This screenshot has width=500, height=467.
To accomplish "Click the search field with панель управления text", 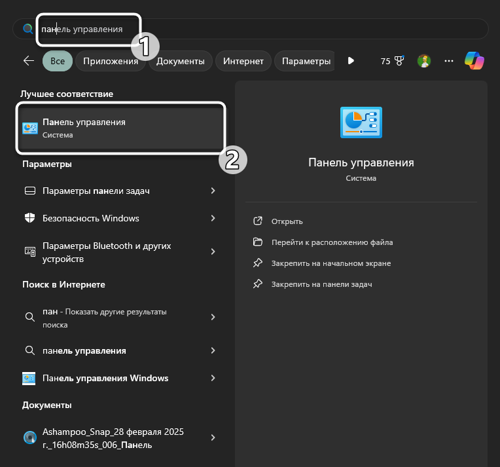I will coord(250,29).
